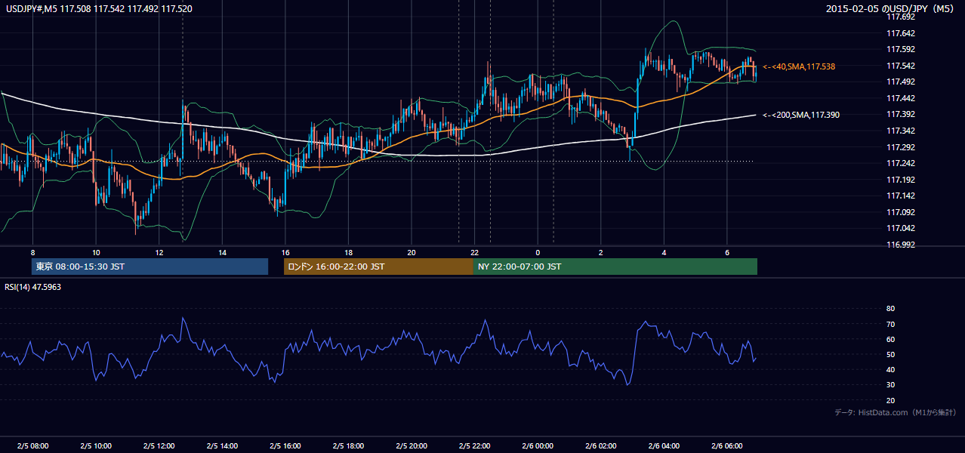
Task: Click hour tick 12 below price chart
Action: tap(159, 252)
